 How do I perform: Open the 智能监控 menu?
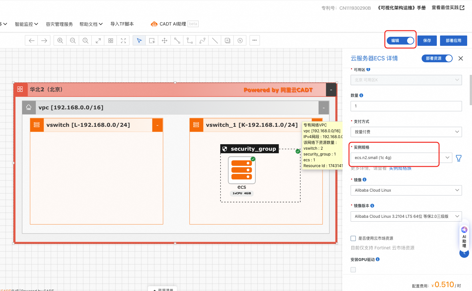(x=26, y=24)
